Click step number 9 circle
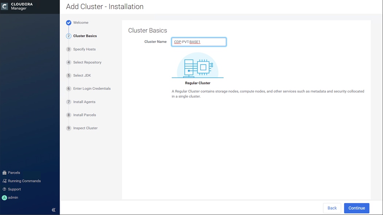The width and height of the screenshot is (383, 215). pyautogui.click(x=69, y=128)
